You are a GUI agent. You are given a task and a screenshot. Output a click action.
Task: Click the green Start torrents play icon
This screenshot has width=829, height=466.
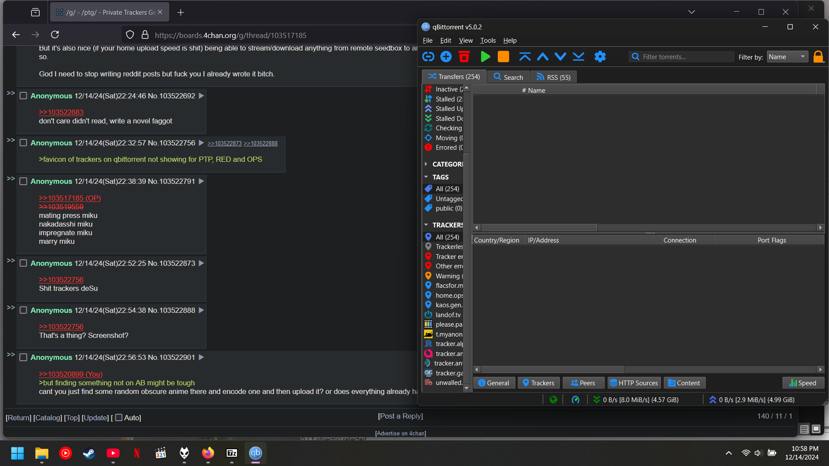tap(485, 57)
